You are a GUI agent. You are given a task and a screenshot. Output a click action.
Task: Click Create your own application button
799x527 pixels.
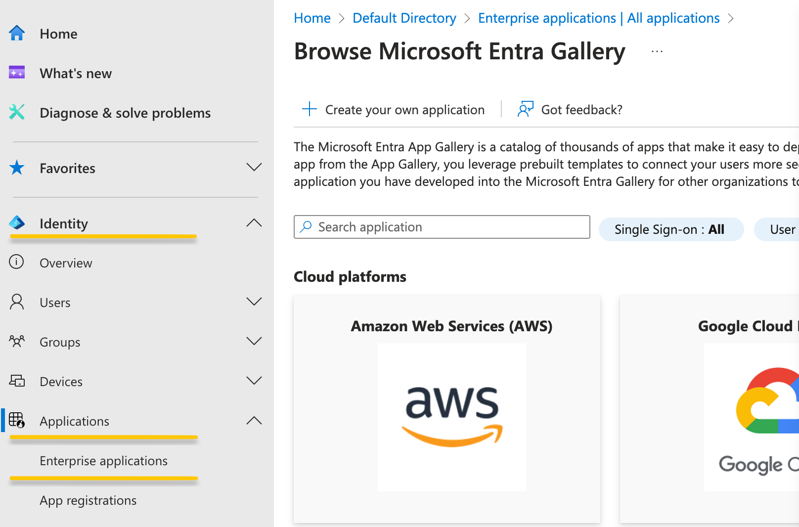pyautogui.click(x=394, y=109)
